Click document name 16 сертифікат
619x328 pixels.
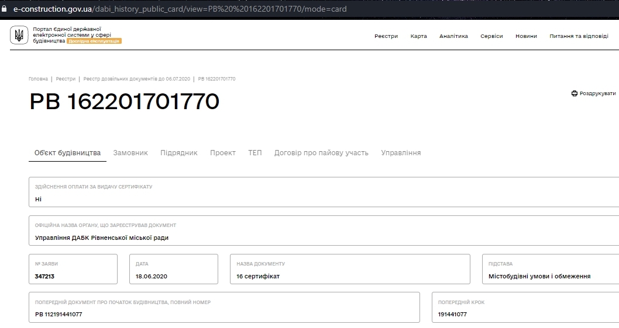[258, 277]
